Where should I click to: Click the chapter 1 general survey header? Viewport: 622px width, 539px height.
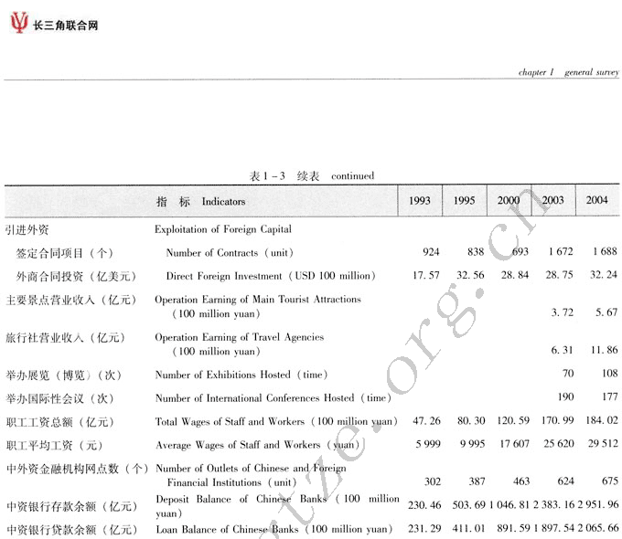pyautogui.click(x=568, y=72)
